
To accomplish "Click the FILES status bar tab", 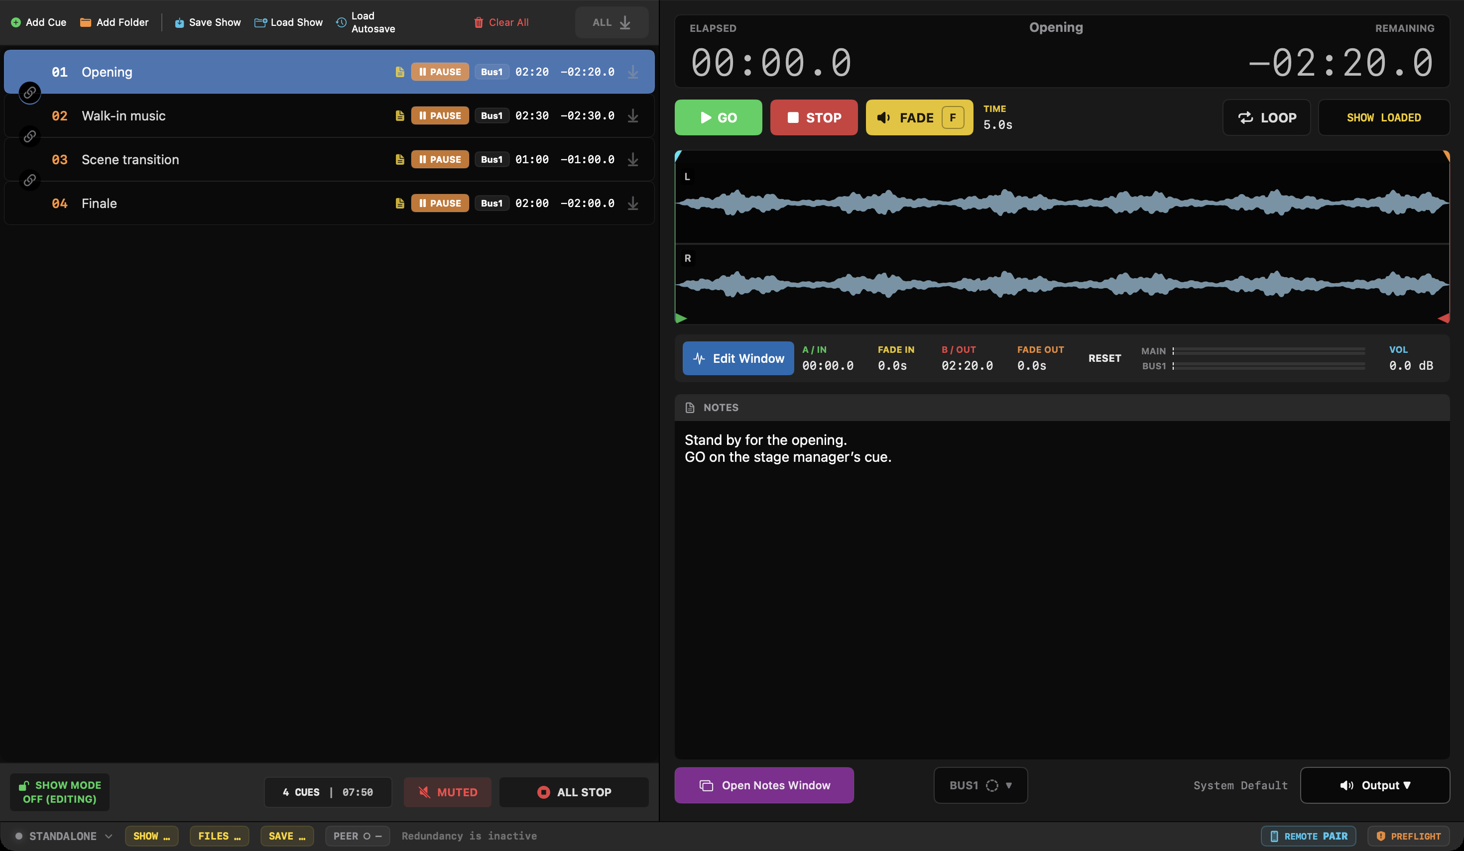I will (219, 836).
